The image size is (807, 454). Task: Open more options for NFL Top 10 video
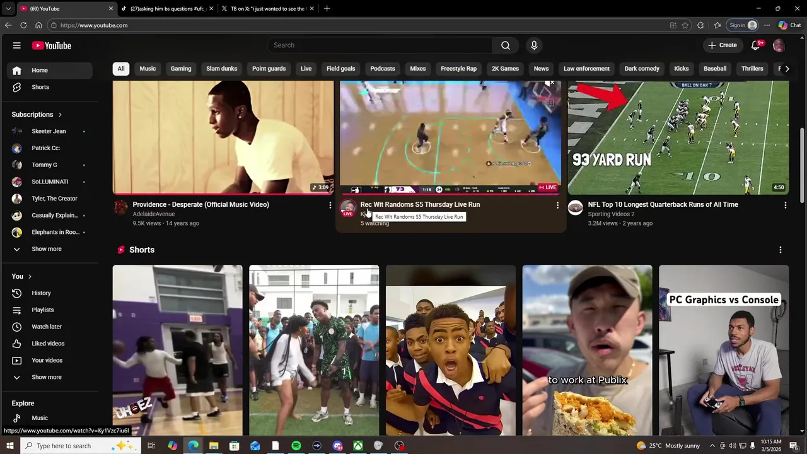tap(785, 205)
